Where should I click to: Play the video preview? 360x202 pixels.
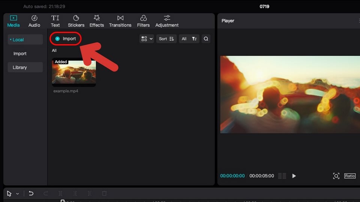(x=294, y=176)
